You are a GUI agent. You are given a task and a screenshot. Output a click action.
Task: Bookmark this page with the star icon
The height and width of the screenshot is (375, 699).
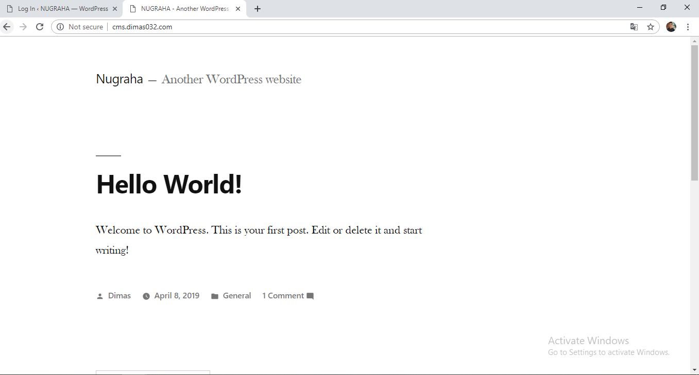[x=651, y=27]
